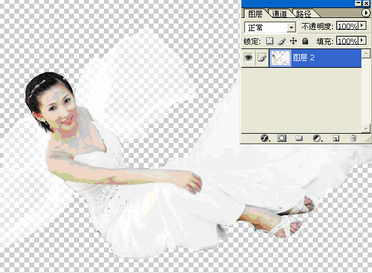This screenshot has width=372, height=273.
Task: Add a layer mask
Action: pyautogui.click(x=282, y=138)
